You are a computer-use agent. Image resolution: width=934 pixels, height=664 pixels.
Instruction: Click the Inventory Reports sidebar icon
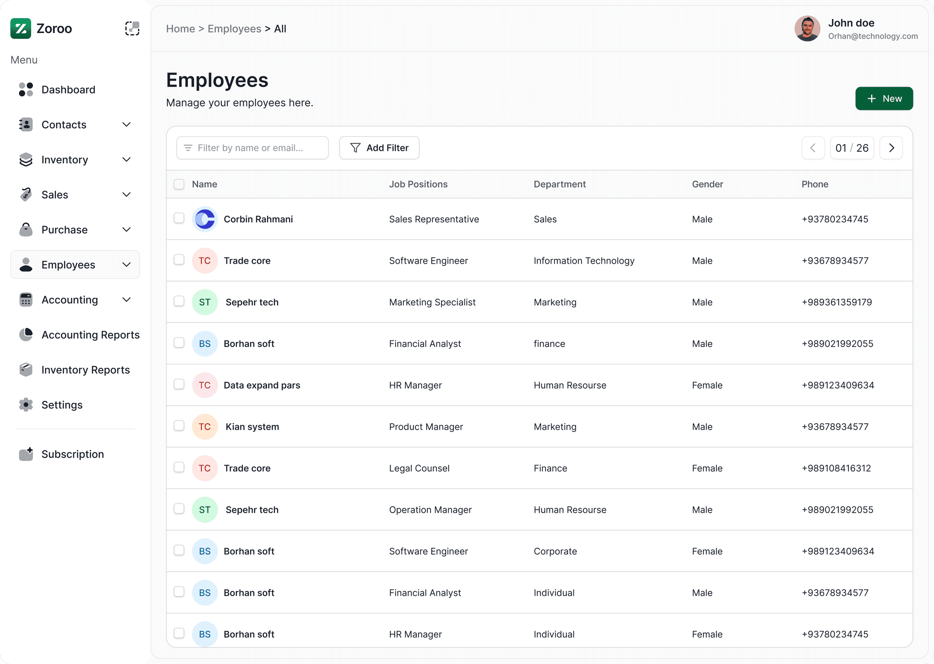[x=26, y=370]
